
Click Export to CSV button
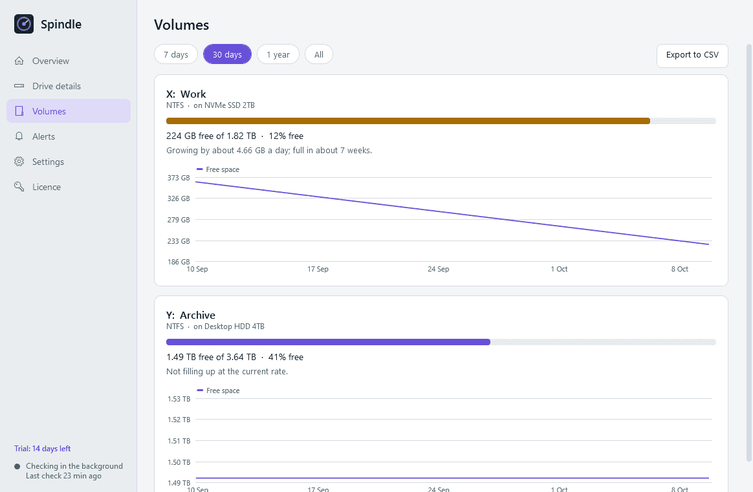point(692,56)
